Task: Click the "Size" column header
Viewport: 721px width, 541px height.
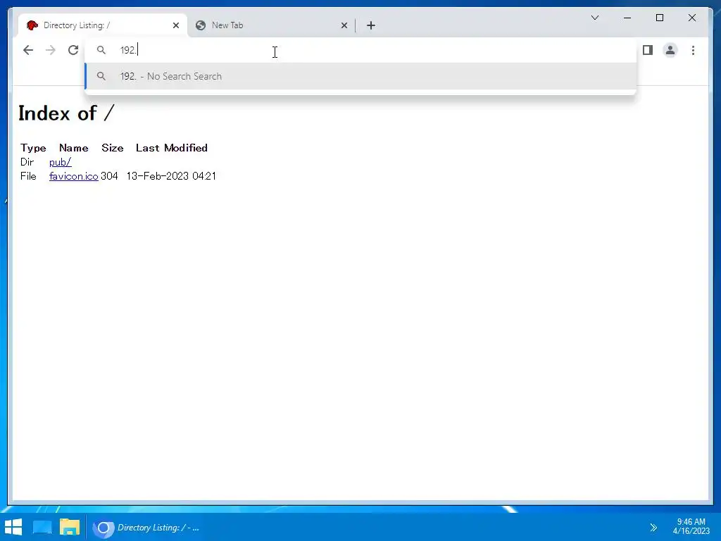Action: coord(113,148)
